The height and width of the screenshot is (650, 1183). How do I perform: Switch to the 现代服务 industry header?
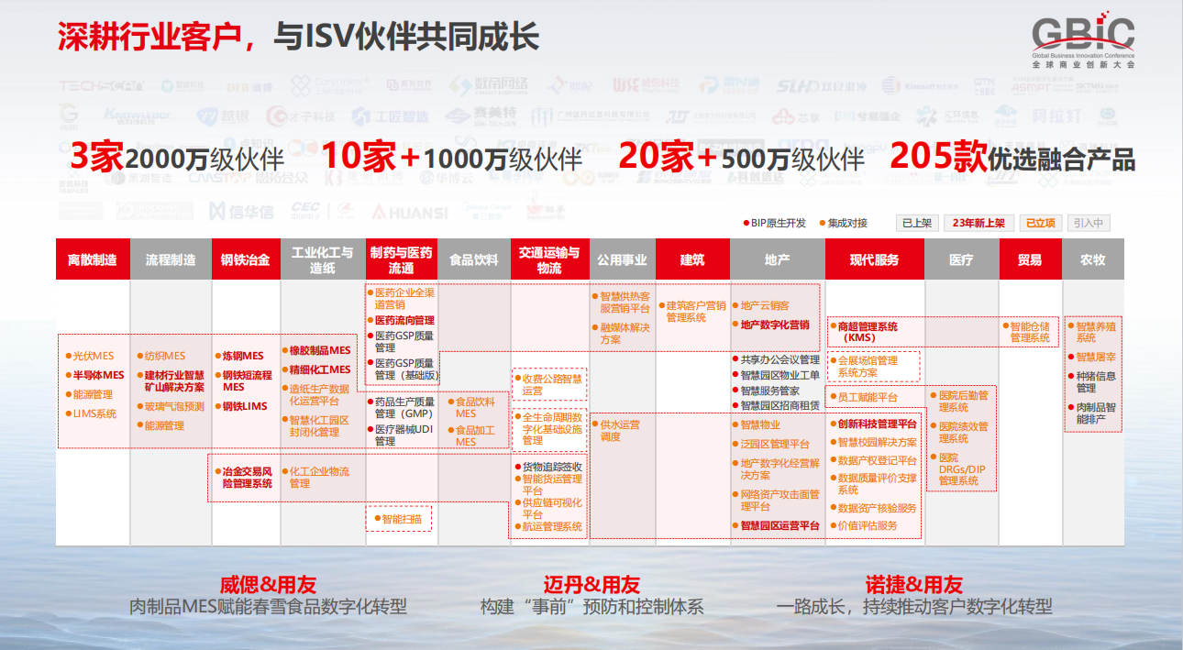(874, 259)
